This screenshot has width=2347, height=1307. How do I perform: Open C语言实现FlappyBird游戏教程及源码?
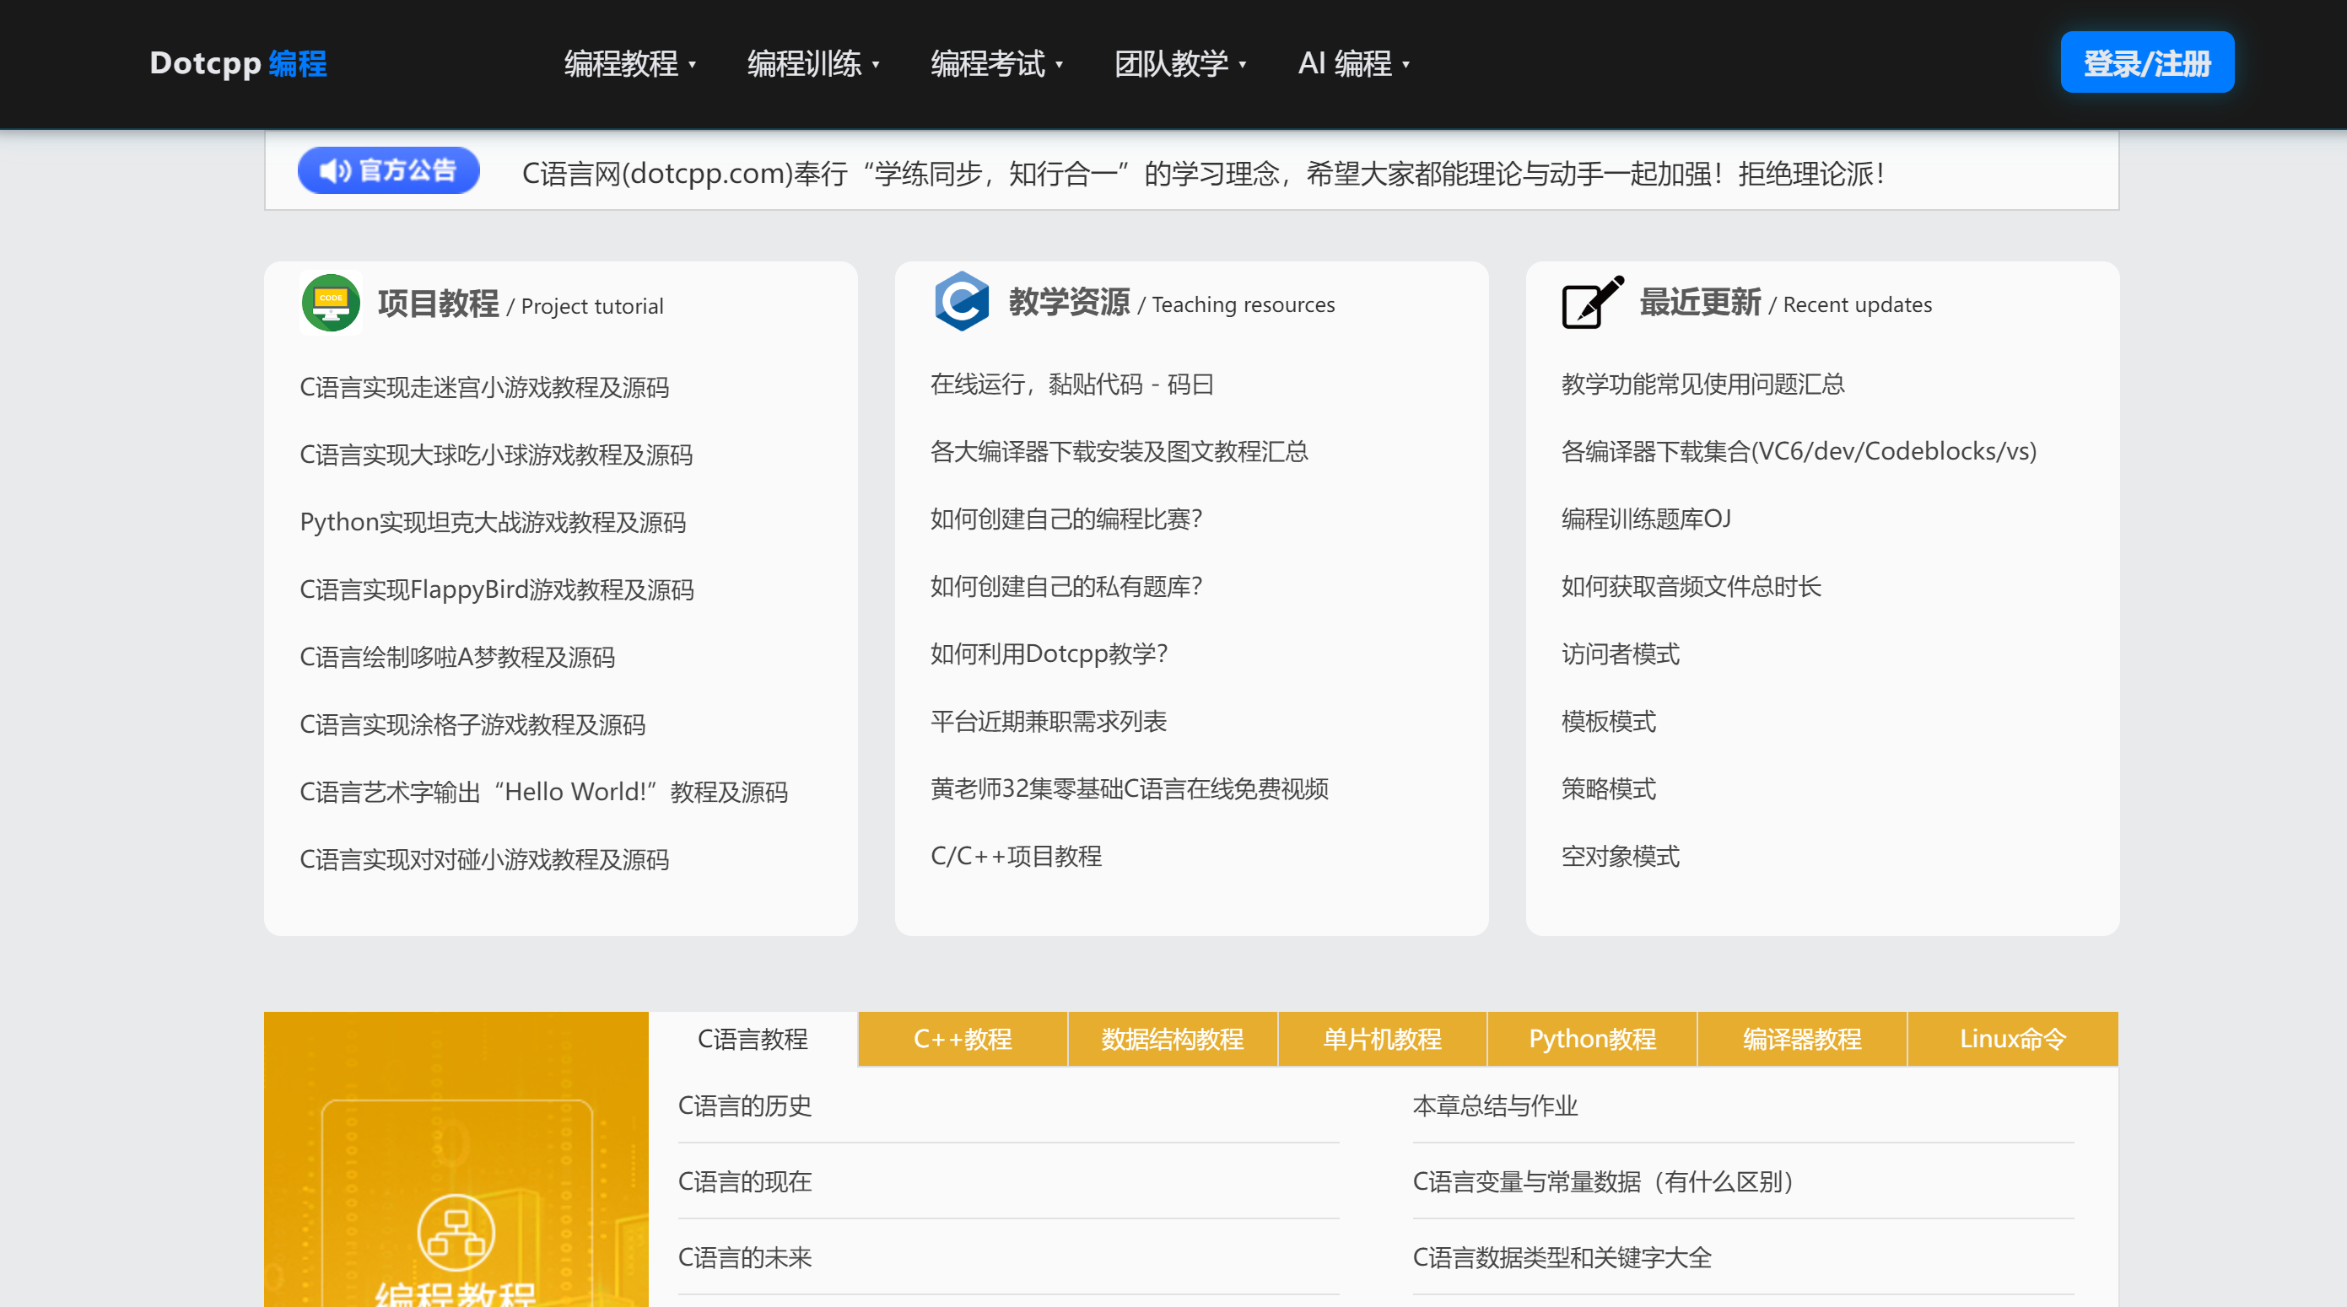(x=497, y=589)
